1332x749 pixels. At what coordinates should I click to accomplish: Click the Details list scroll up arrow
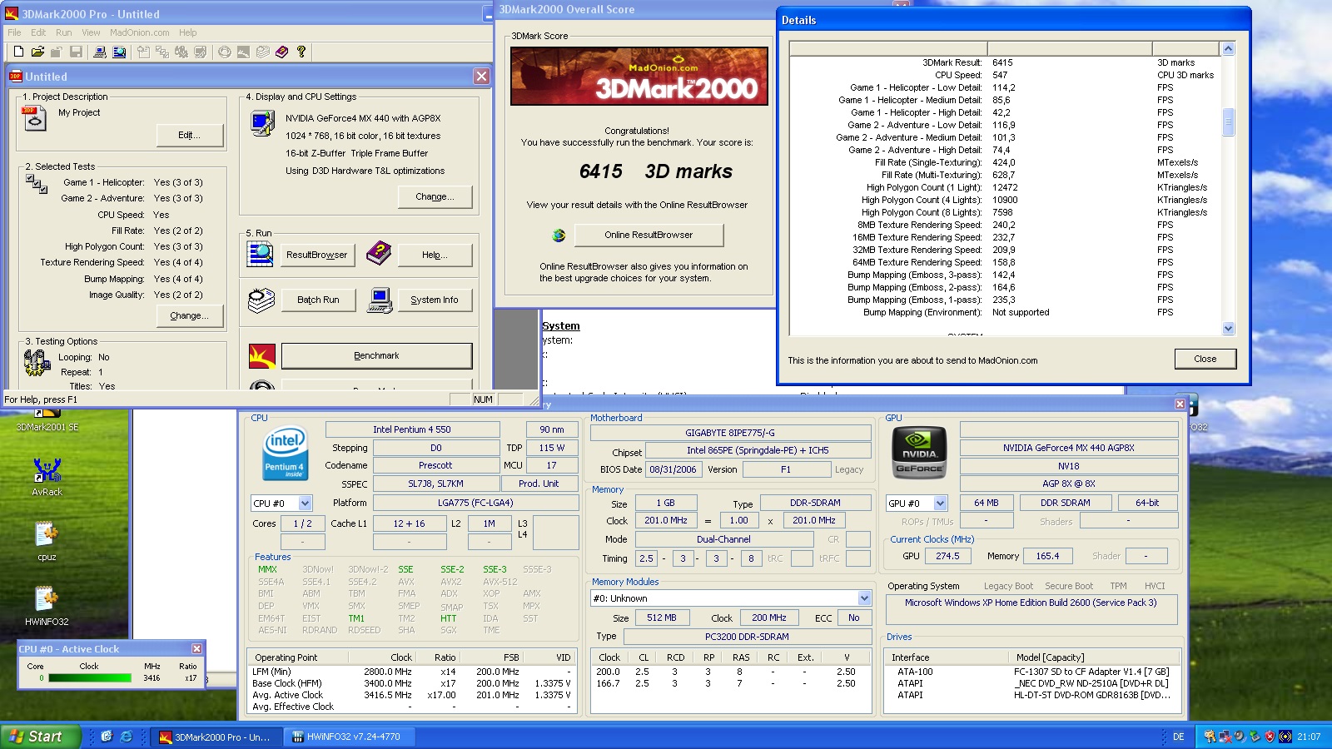tap(1228, 49)
